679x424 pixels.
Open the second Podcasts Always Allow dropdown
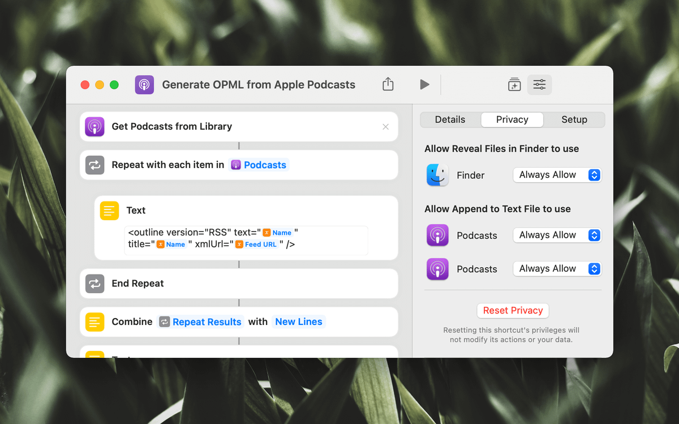click(x=557, y=269)
